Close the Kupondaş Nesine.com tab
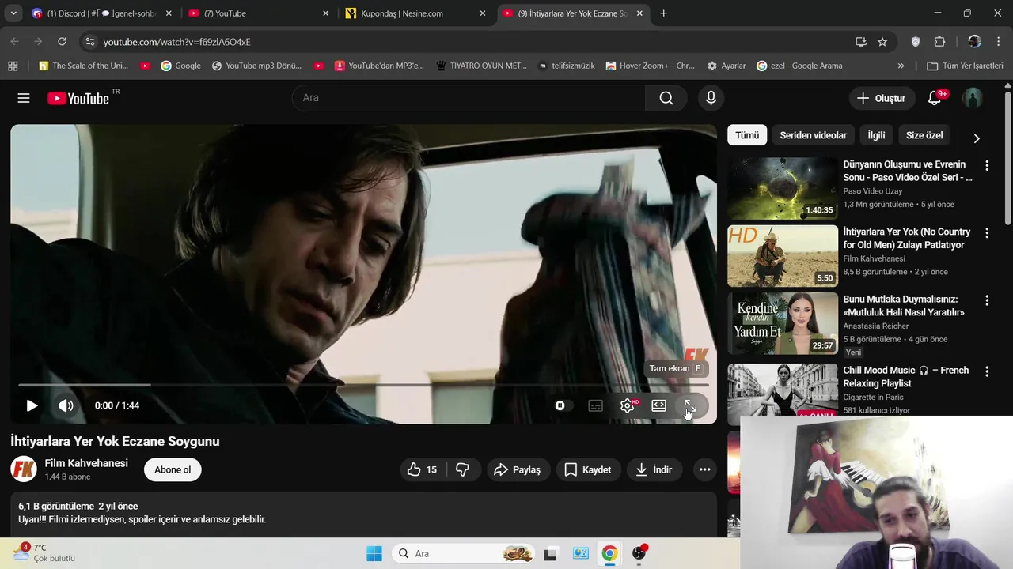This screenshot has width=1013, height=569. 483,13
